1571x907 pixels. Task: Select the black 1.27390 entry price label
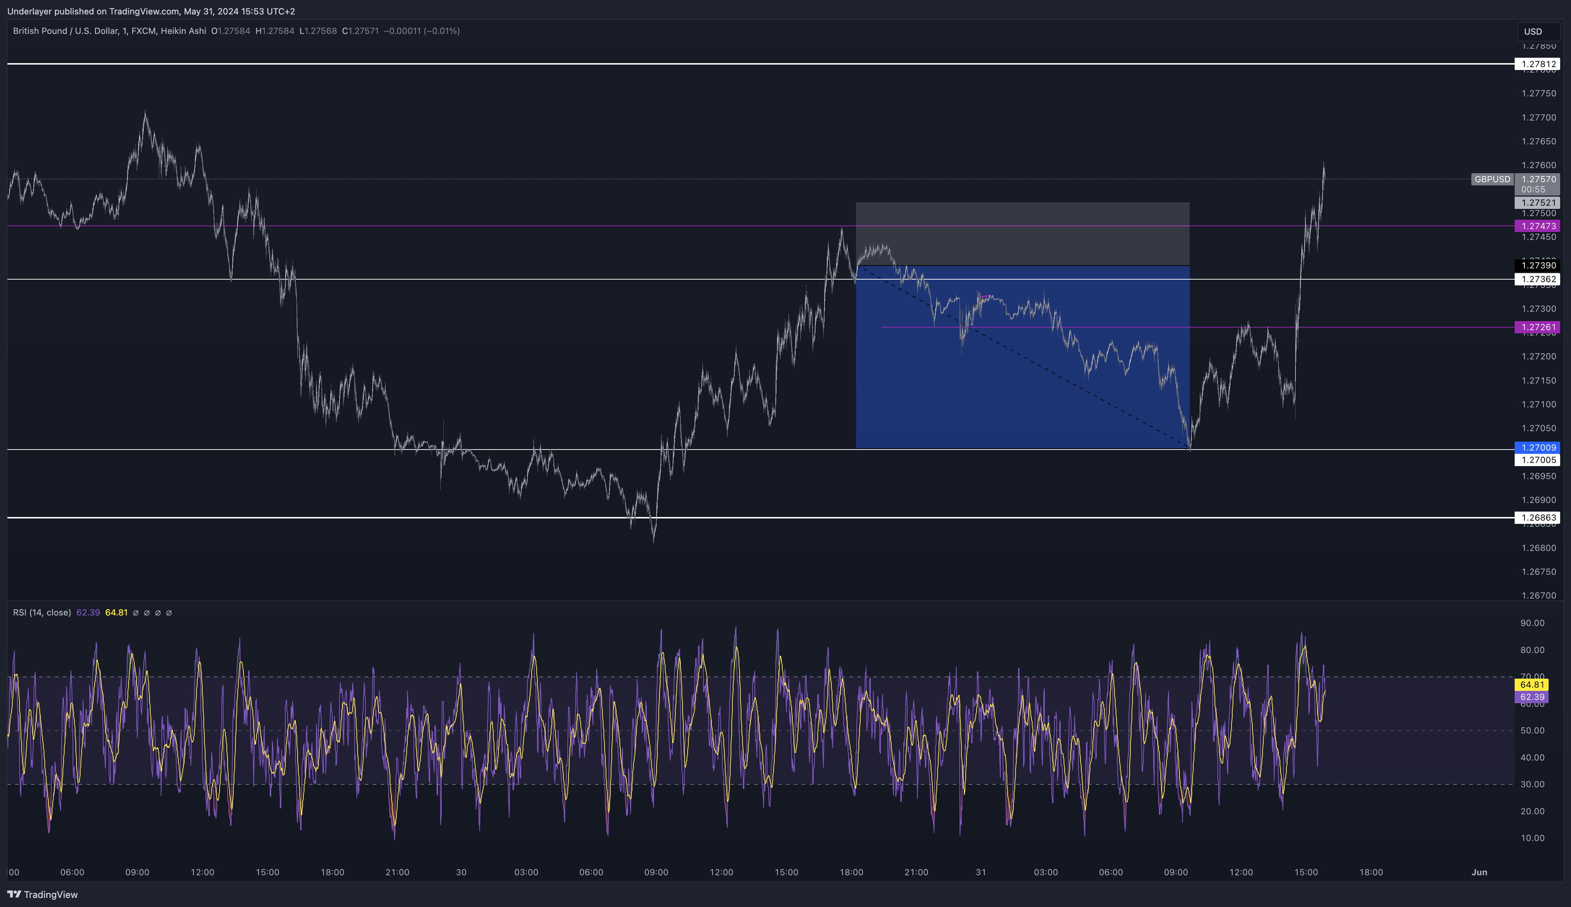point(1537,266)
